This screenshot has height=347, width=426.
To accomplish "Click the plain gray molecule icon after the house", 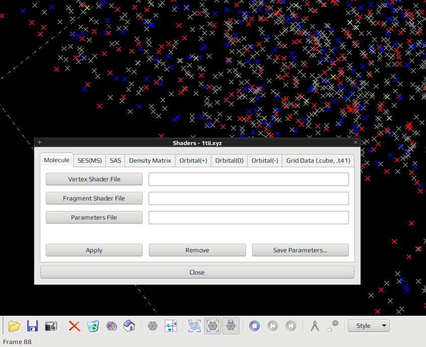I will tap(153, 326).
